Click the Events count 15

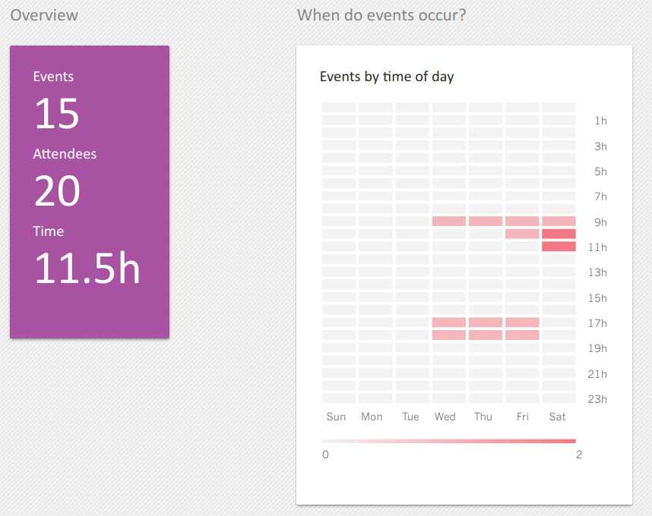[x=56, y=113]
